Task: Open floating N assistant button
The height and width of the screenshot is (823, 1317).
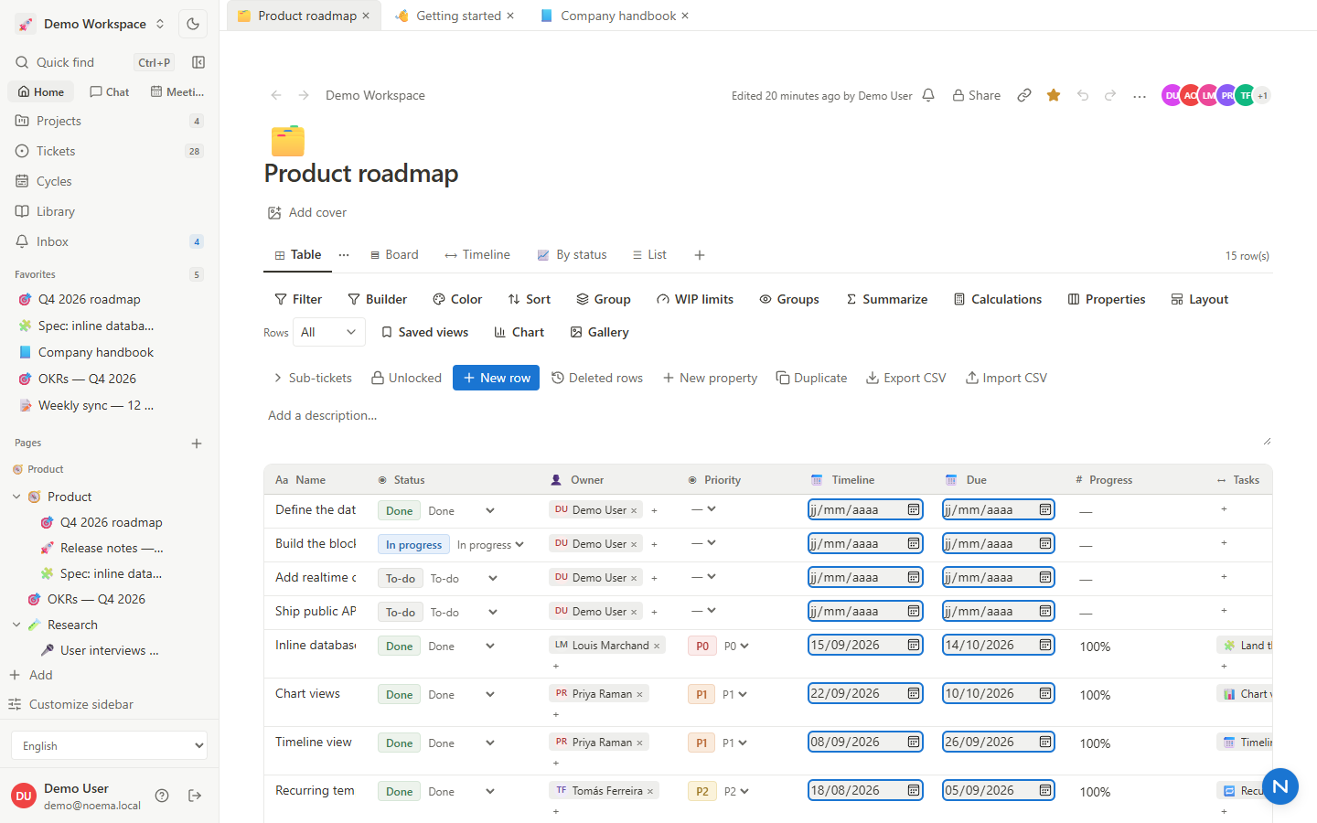Action: coord(1280,786)
